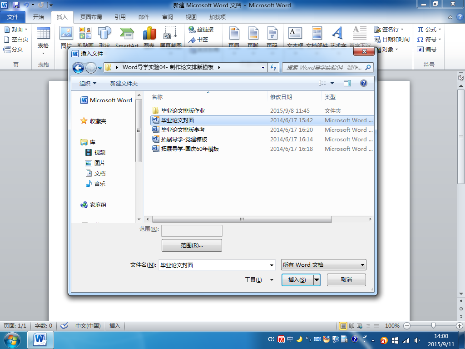
Task: Expand the Equation (公式) dropdown
Action: pos(440,30)
